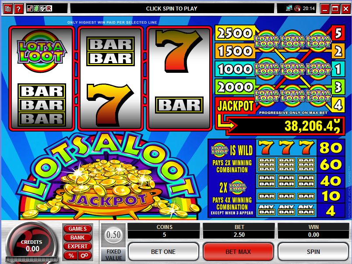The height and width of the screenshot is (264, 352).
Task: Click the Lotsa Loot symbol on first reel
Action: 41,51
